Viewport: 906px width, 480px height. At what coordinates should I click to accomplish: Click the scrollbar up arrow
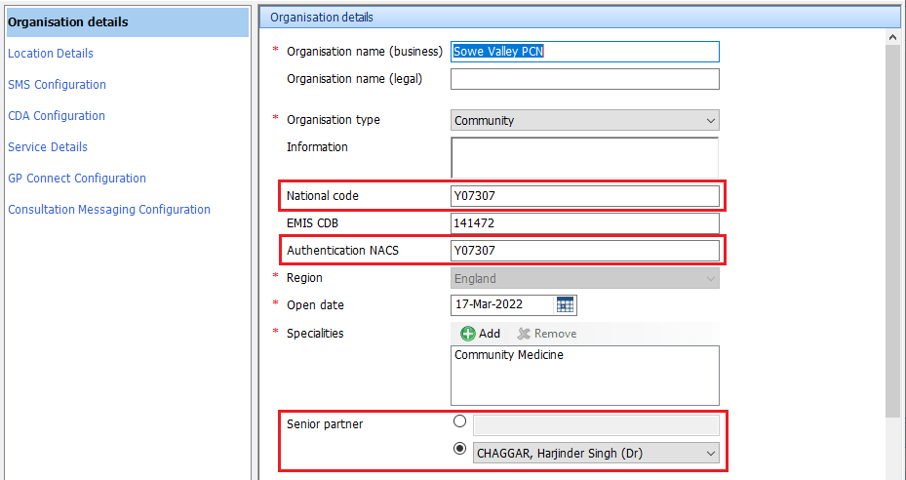point(892,37)
